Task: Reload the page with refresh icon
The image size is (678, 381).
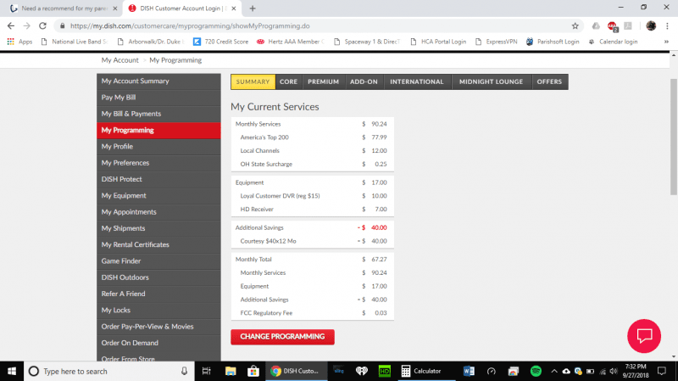Action: [43, 26]
